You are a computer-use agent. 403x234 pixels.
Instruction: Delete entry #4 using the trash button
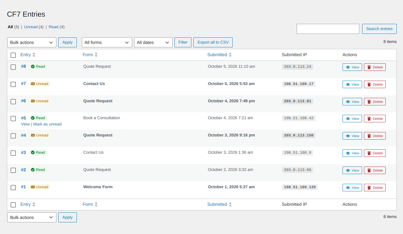375,136
